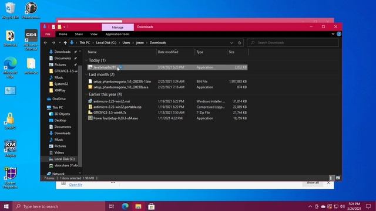Click the Back arrow in Explorer
This screenshot has width=376, height=211.
[x=46, y=43]
